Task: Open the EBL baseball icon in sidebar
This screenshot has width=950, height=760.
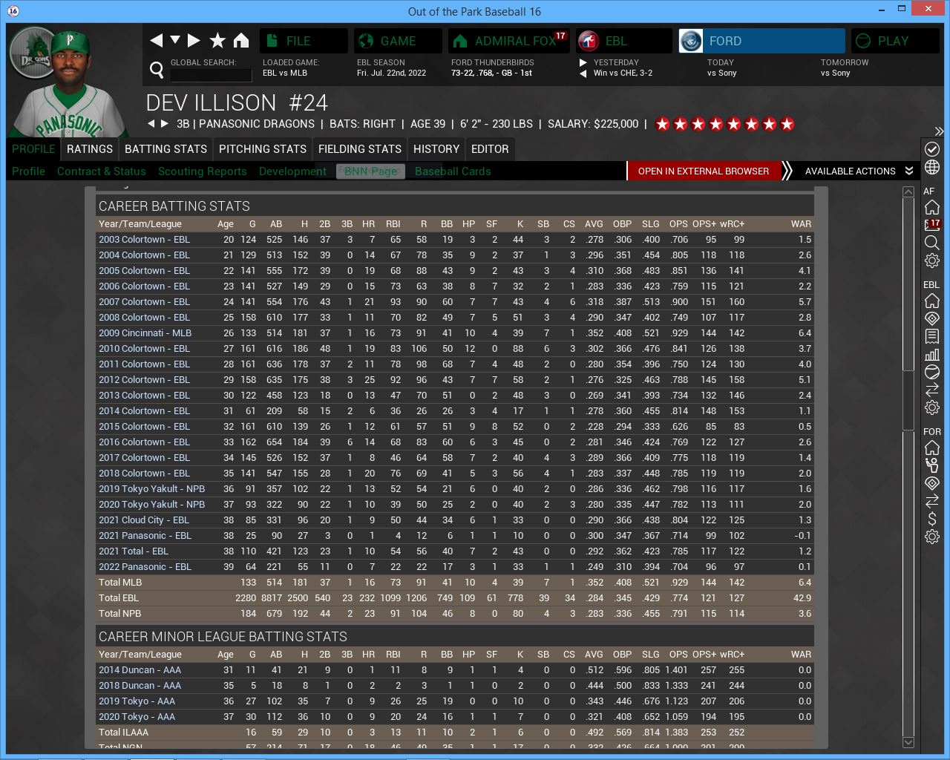Action: pyautogui.click(x=932, y=372)
